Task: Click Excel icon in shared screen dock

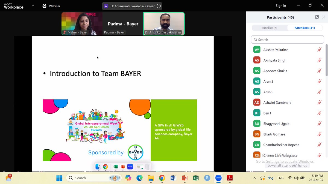Action: tap(115, 167)
